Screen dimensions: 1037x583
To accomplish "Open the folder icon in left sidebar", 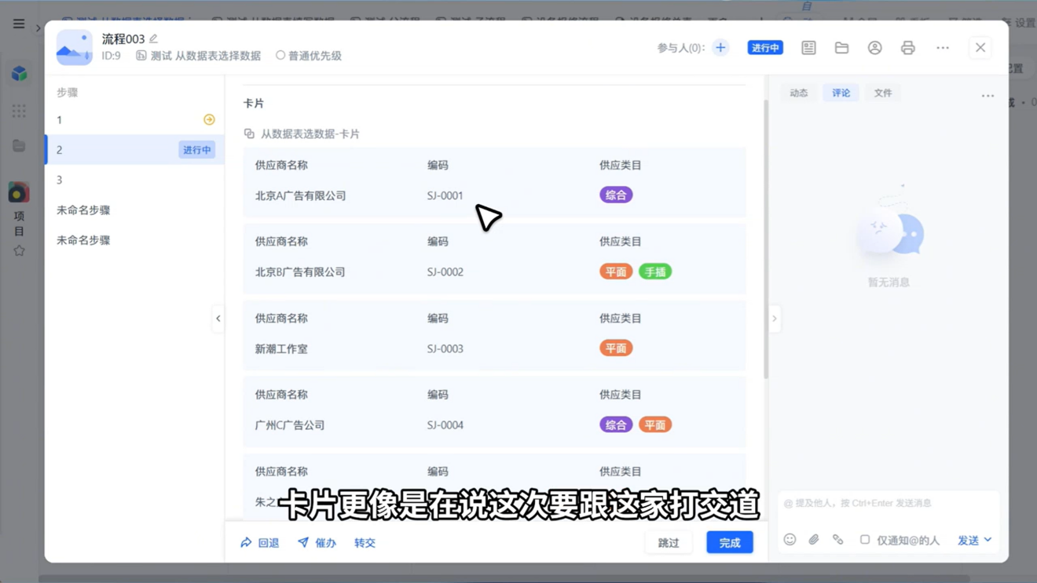I will click(19, 146).
